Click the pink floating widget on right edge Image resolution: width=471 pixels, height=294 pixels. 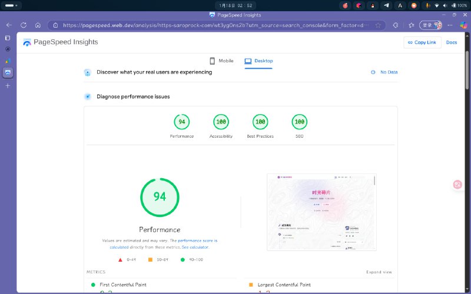(457, 184)
